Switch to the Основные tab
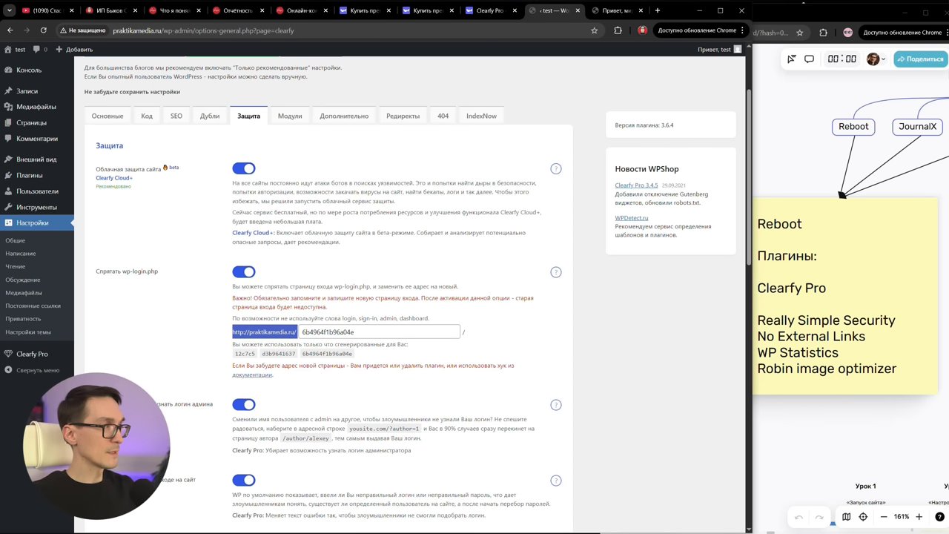The image size is (949, 534). [x=108, y=116]
